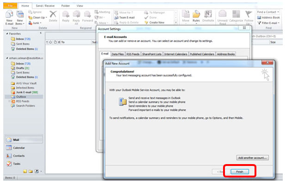This screenshot has width=286, height=189.
Task: Sort messages by the To column
Action: pyautogui.click(x=76, y=42)
